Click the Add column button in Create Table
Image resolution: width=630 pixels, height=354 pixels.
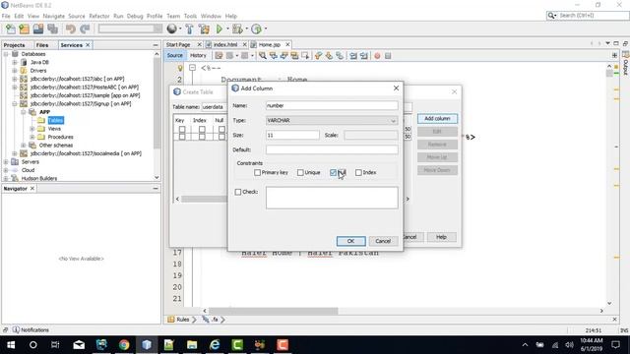437,118
